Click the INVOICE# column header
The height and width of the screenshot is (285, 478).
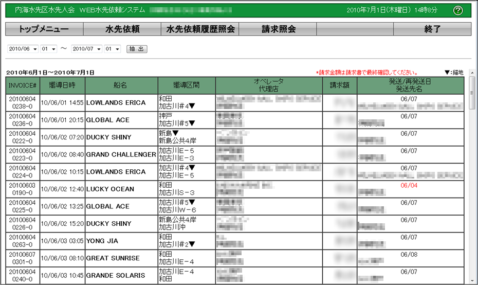pyautogui.click(x=22, y=85)
